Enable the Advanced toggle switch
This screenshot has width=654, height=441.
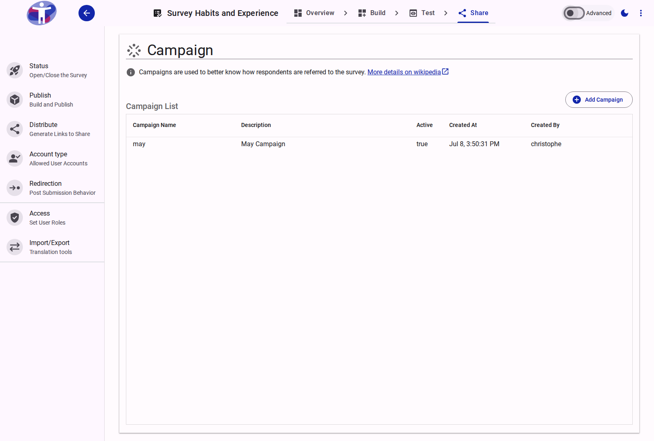[574, 13]
